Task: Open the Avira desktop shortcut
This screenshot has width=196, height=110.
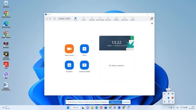Action: pos(6,65)
